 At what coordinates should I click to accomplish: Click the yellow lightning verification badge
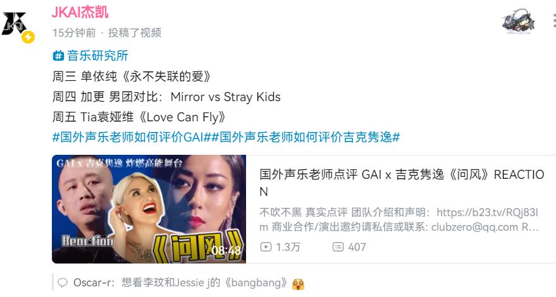point(28,37)
